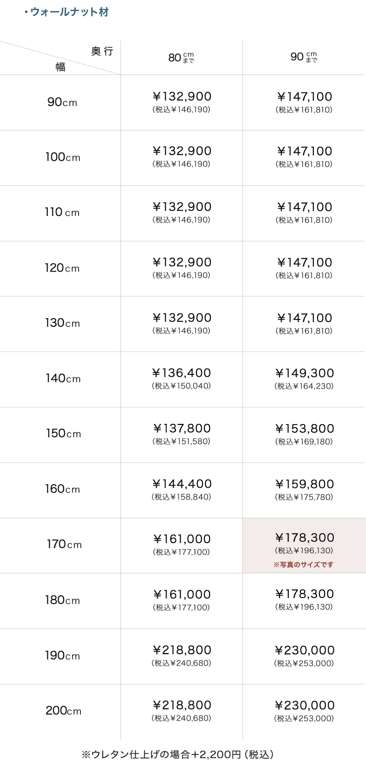The image size is (366, 768).
Task: Select the ¥149,300 price cell
Action: click(x=305, y=374)
